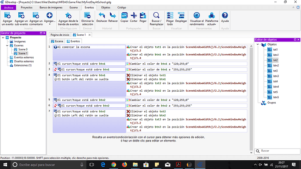This screenshot has height=169, width=301.
Task: Add a sub-event with Agregar un sub-evento
Action: 21,16
